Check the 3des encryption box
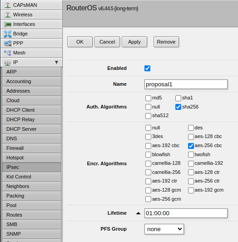 point(148,137)
